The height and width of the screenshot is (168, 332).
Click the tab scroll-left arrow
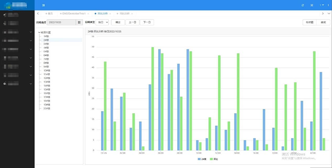(x=38, y=14)
